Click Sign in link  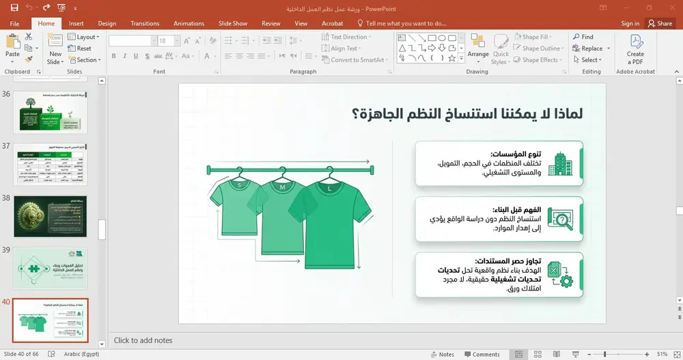(630, 23)
